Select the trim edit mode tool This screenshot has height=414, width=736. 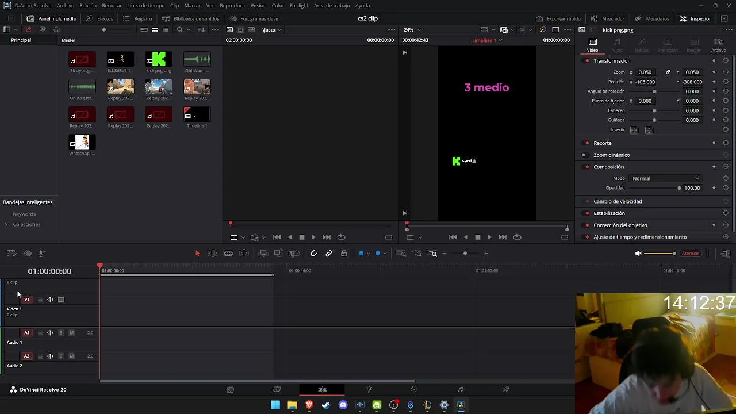213,254
